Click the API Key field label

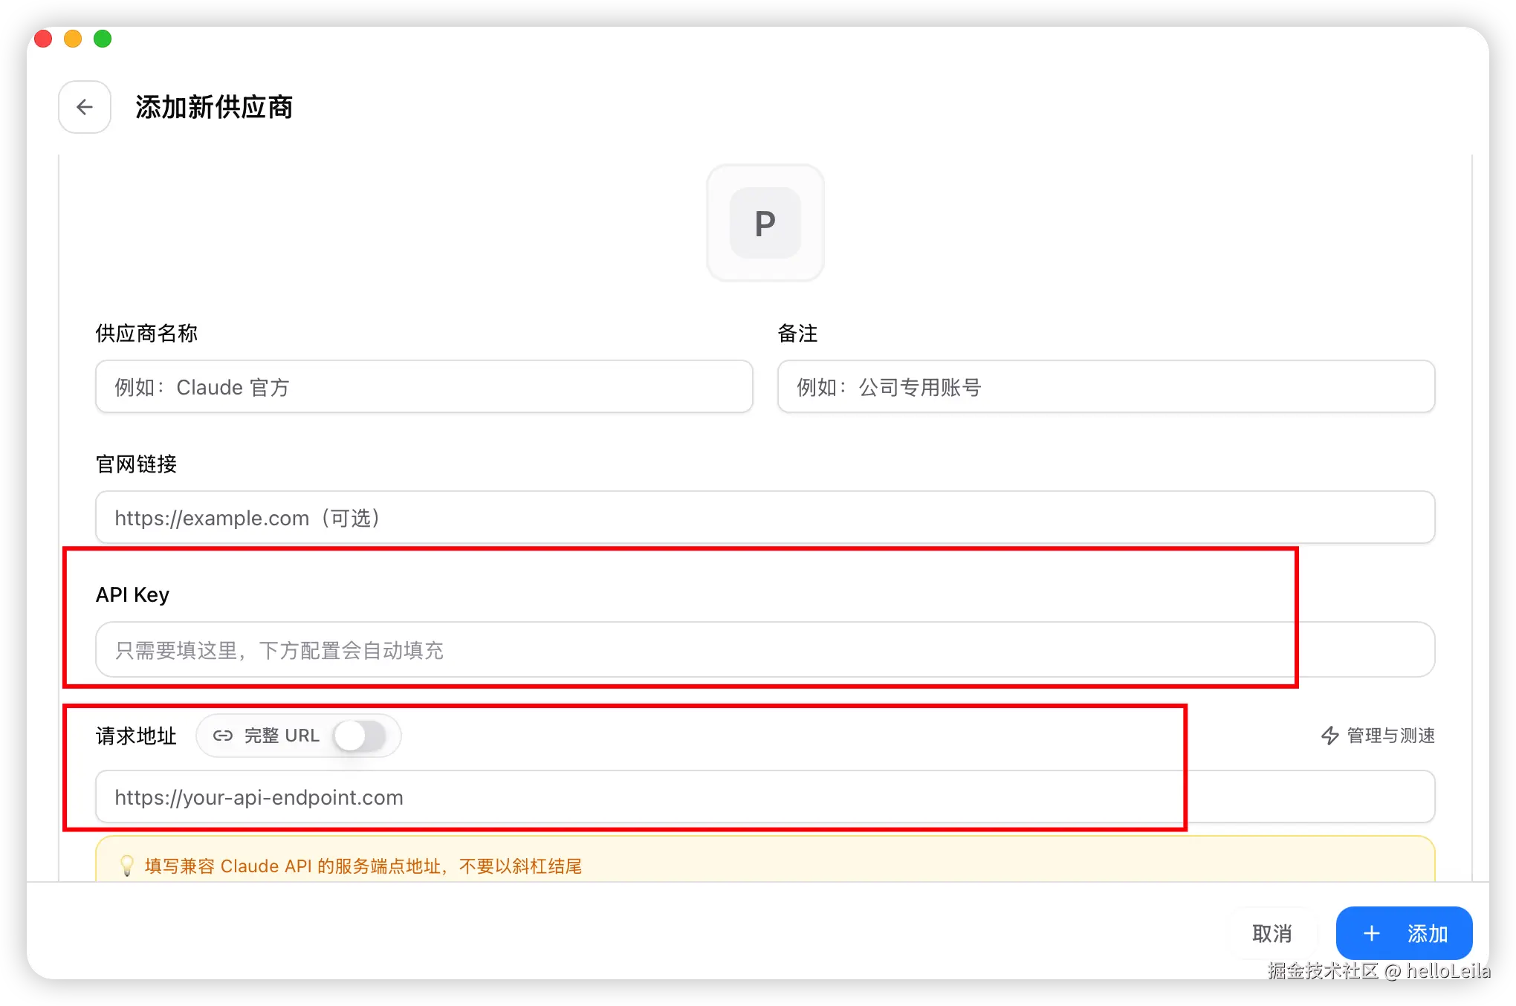tap(132, 594)
